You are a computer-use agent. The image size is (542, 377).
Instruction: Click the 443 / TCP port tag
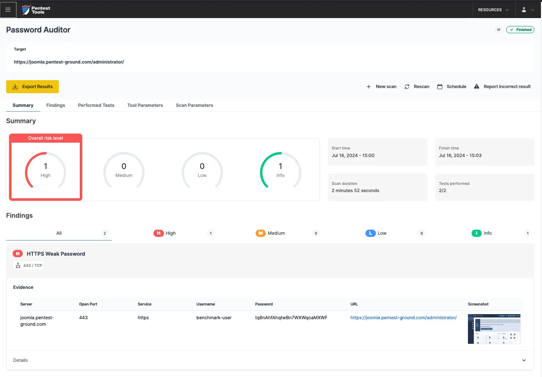29,265
